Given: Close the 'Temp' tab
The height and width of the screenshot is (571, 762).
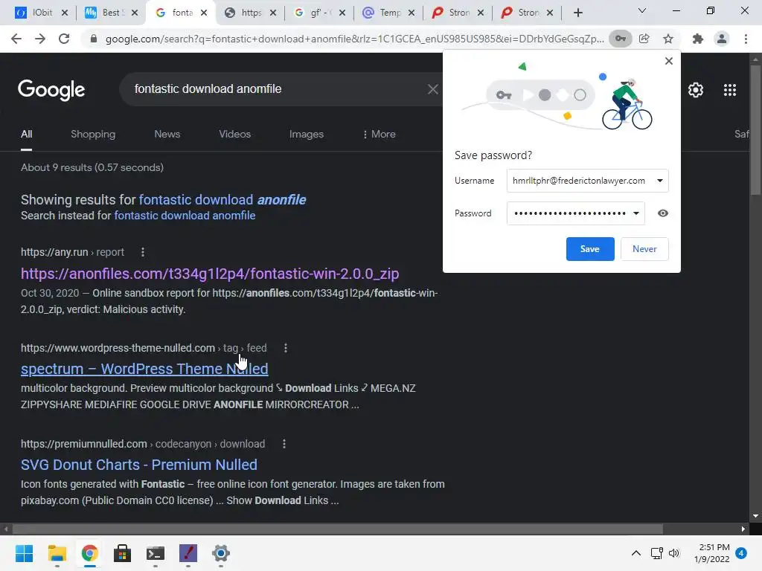Looking at the screenshot, I should pos(412,13).
